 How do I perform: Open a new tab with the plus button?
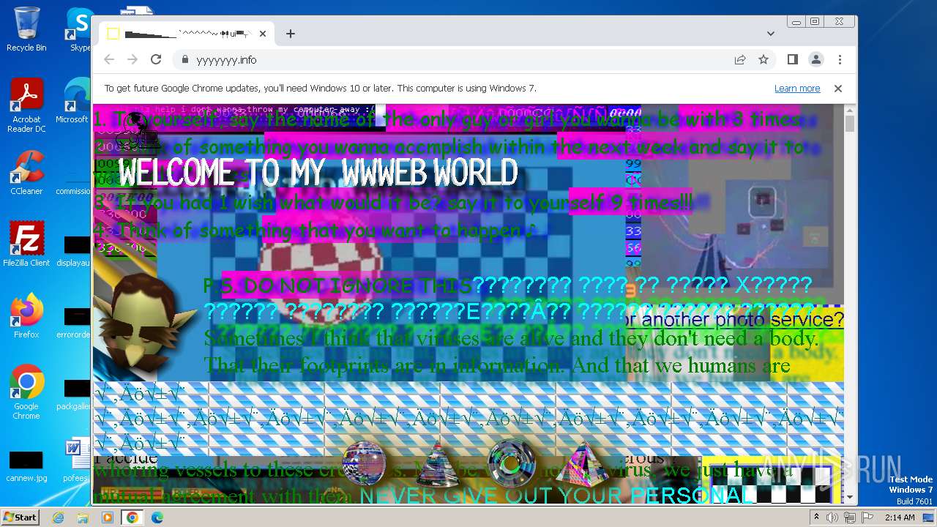(x=291, y=34)
